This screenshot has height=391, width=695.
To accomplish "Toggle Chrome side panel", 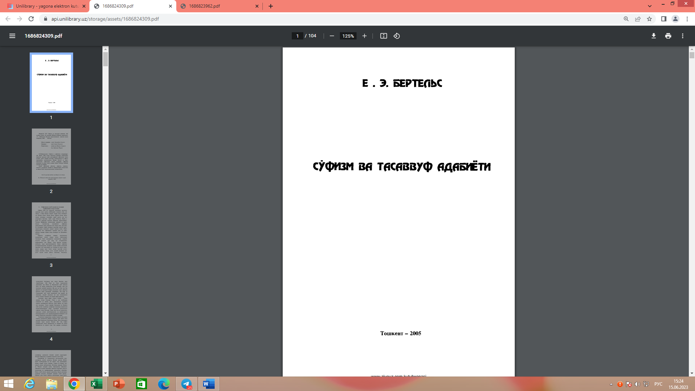I will click(x=664, y=19).
